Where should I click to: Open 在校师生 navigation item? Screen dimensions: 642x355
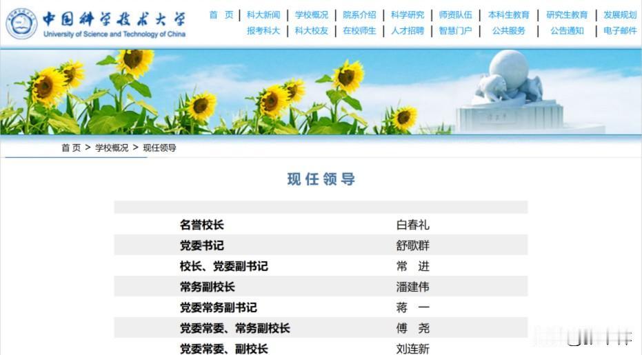point(359,31)
